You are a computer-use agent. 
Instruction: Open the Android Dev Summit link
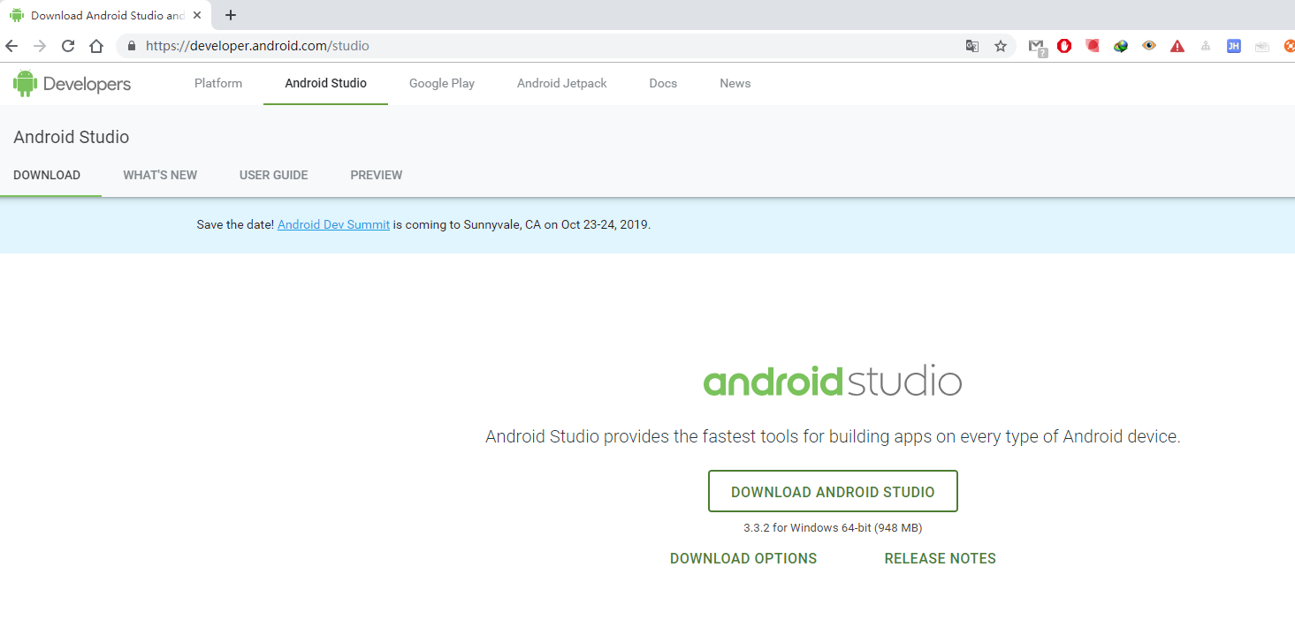tap(333, 224)
